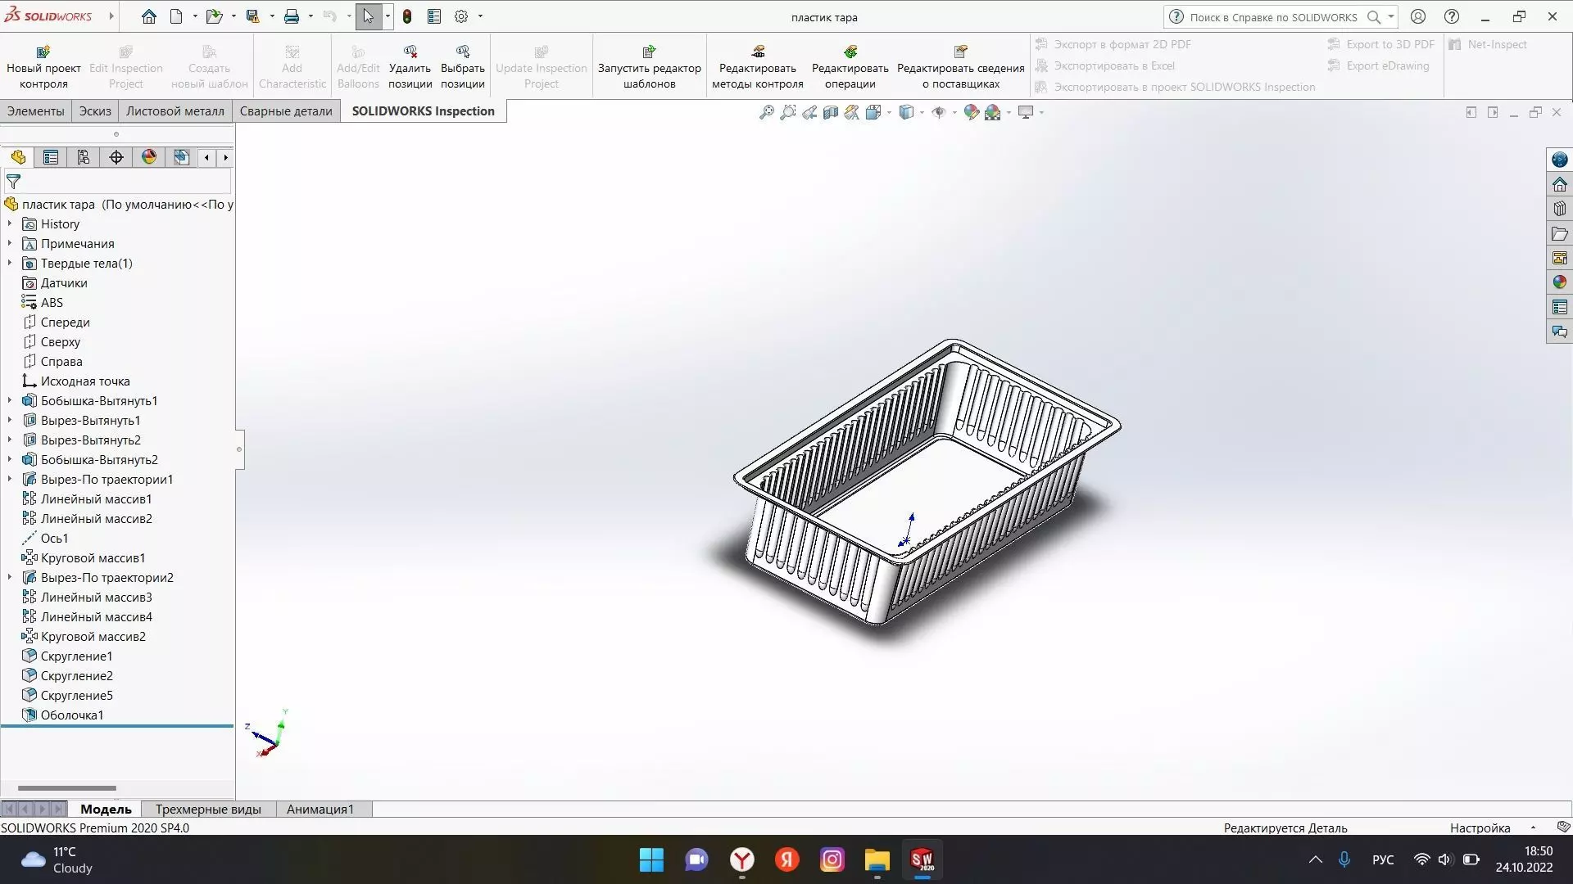Switch to DimXpertManager tab icon
This screenshot has height=884, width=1573.
116,157
